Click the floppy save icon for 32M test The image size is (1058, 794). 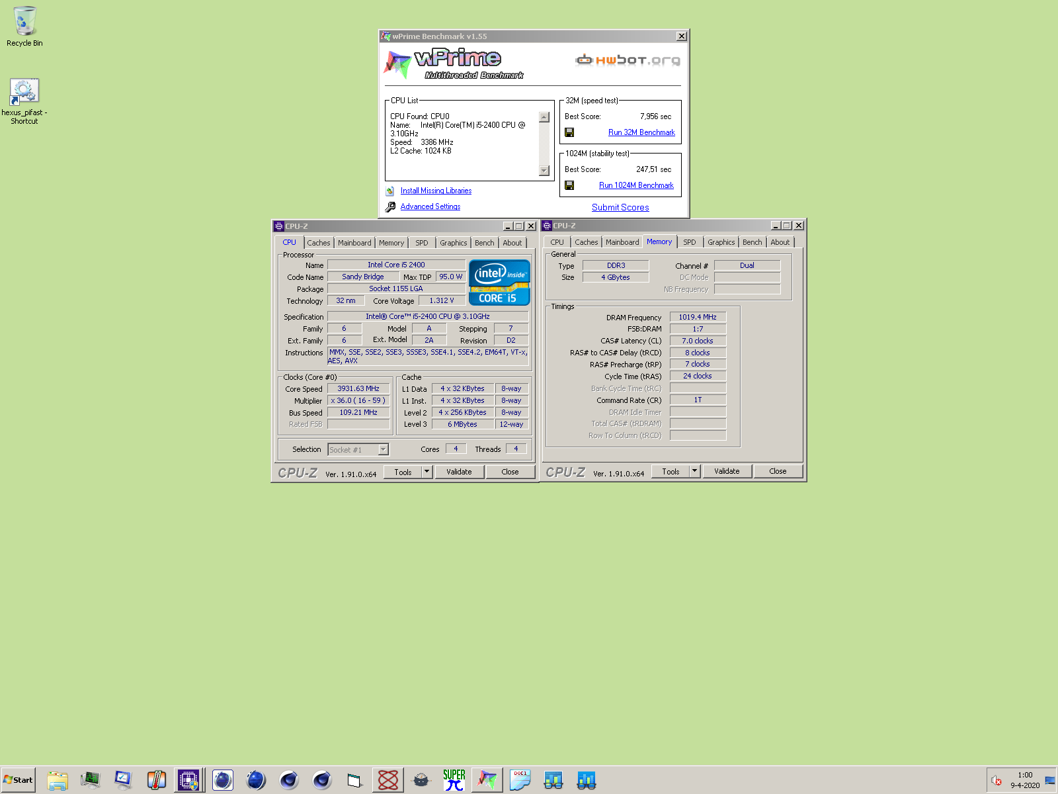tap(569, 132)
